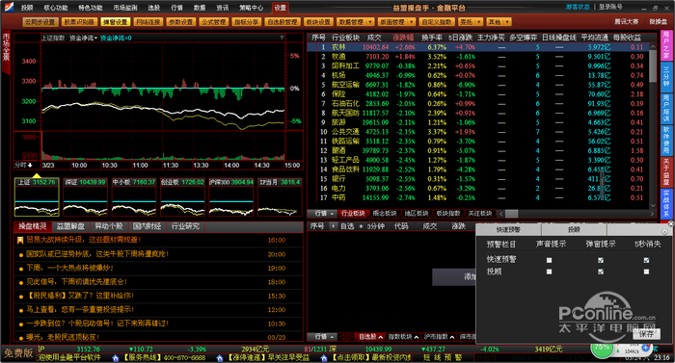Click the 弹窗设置 toolbar button
The height and width of the screenshot is (363, 675).
click(x=115, y=22)
